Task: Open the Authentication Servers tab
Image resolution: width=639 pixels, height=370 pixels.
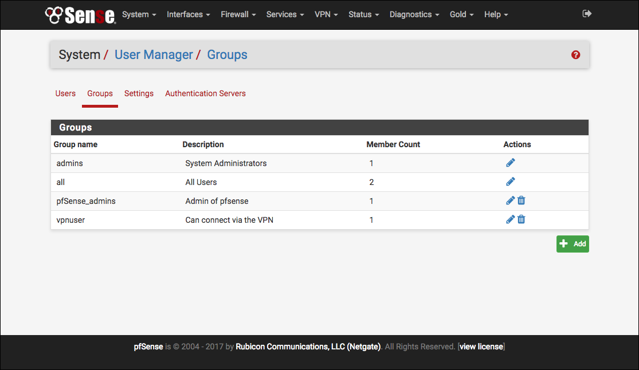Action: tap(205, 93)
